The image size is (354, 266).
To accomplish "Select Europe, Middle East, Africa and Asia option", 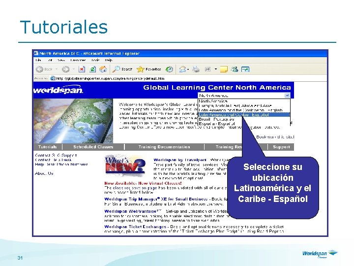I will pos(244,105).
